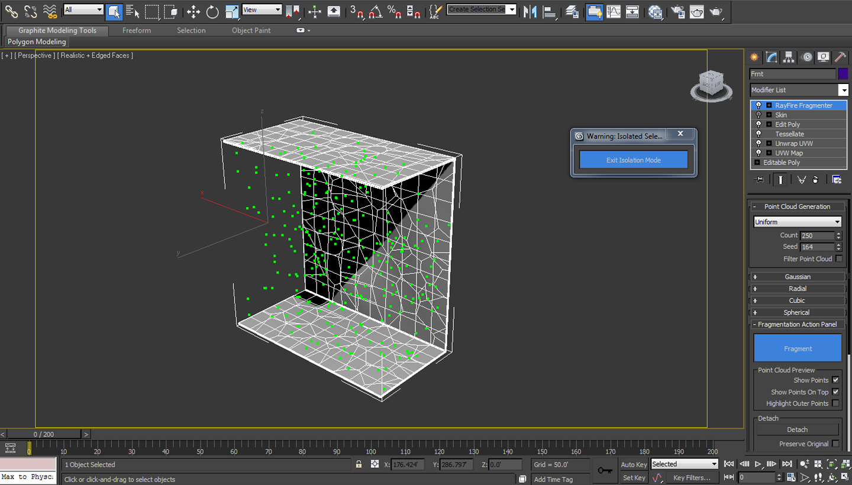Click Exit Isolation Mode button
The height and width of the screenshot is (485, 852).
click(633, 160)
